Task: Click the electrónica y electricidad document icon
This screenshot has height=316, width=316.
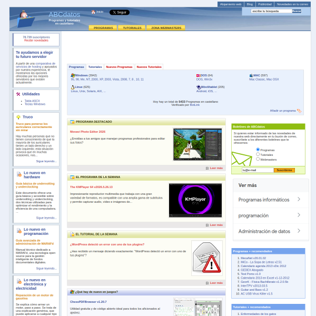Action: click(19, 281)
